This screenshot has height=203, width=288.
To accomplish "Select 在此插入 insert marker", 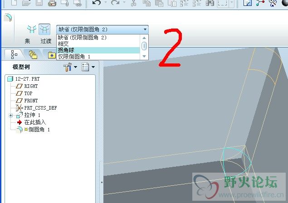I will (35, 122).
